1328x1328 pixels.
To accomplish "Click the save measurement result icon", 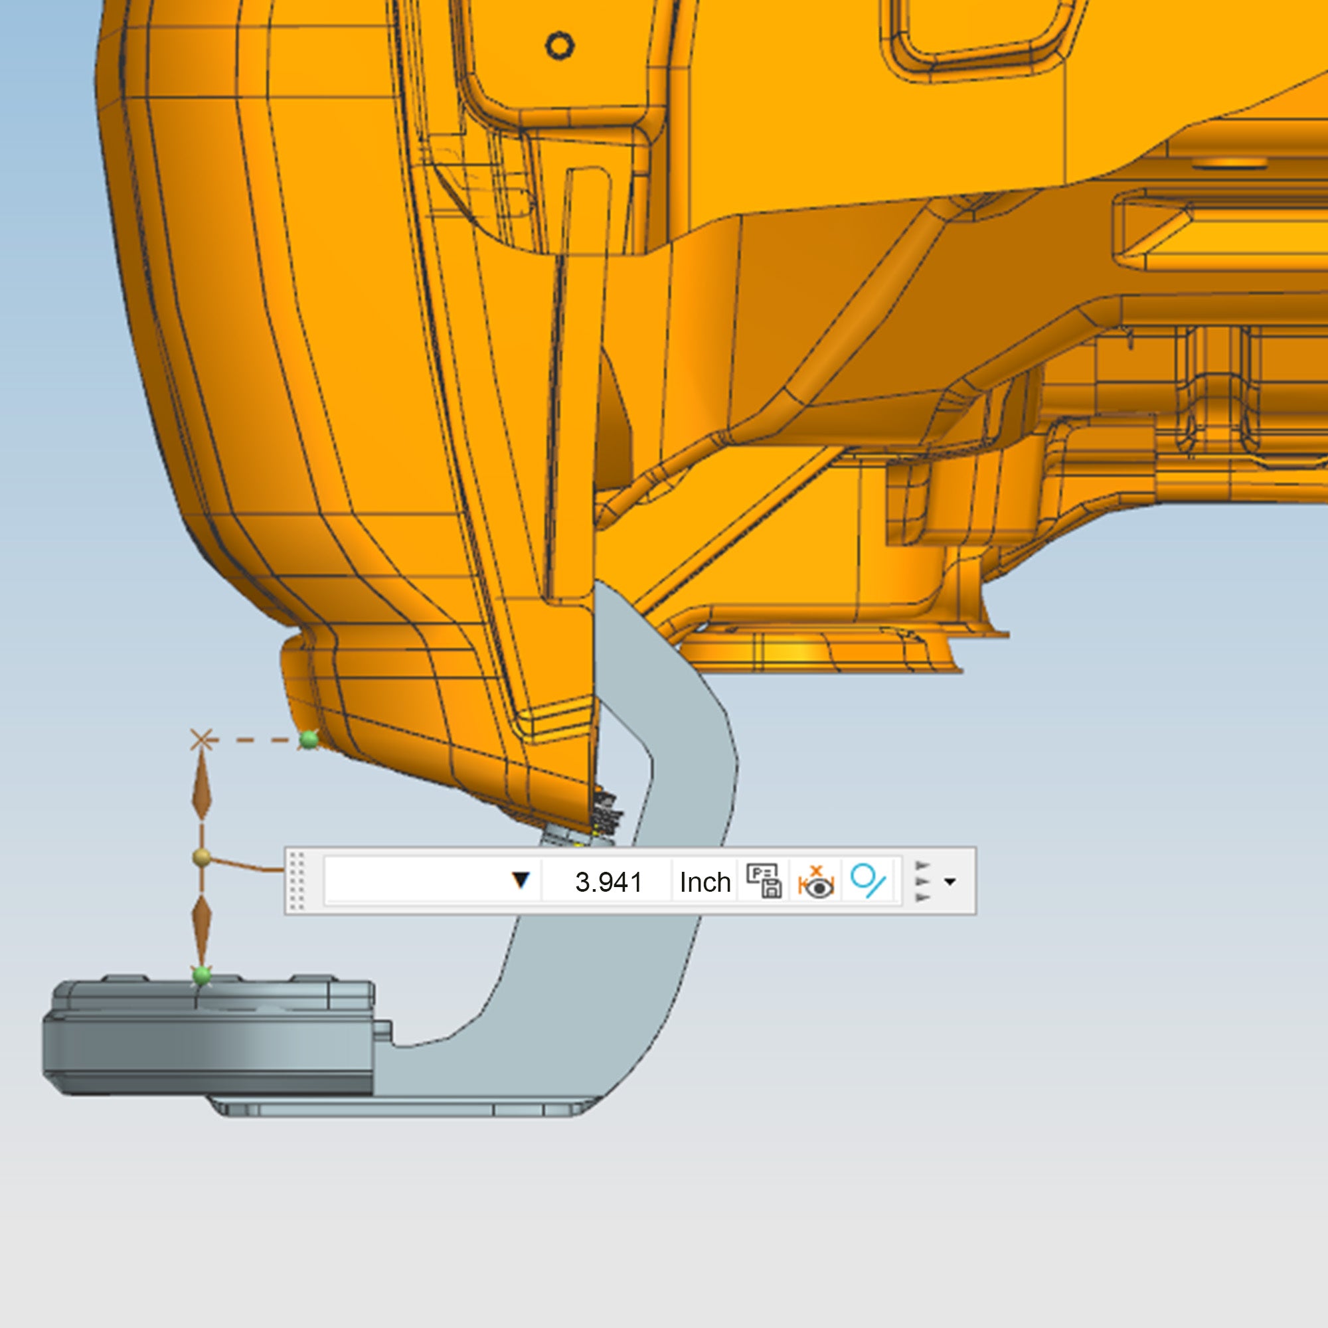I will click(x=763, y=881).
